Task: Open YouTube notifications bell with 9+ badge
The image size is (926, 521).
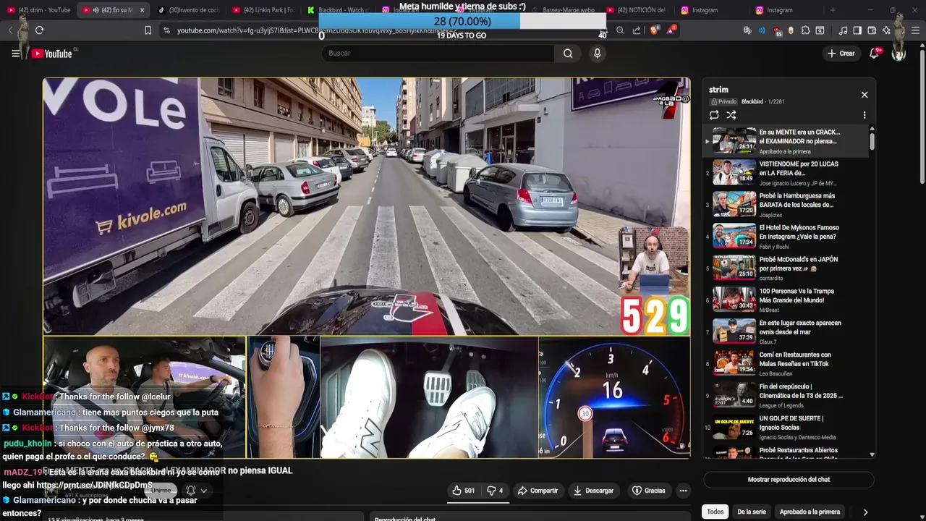Action: pos(874,54)
